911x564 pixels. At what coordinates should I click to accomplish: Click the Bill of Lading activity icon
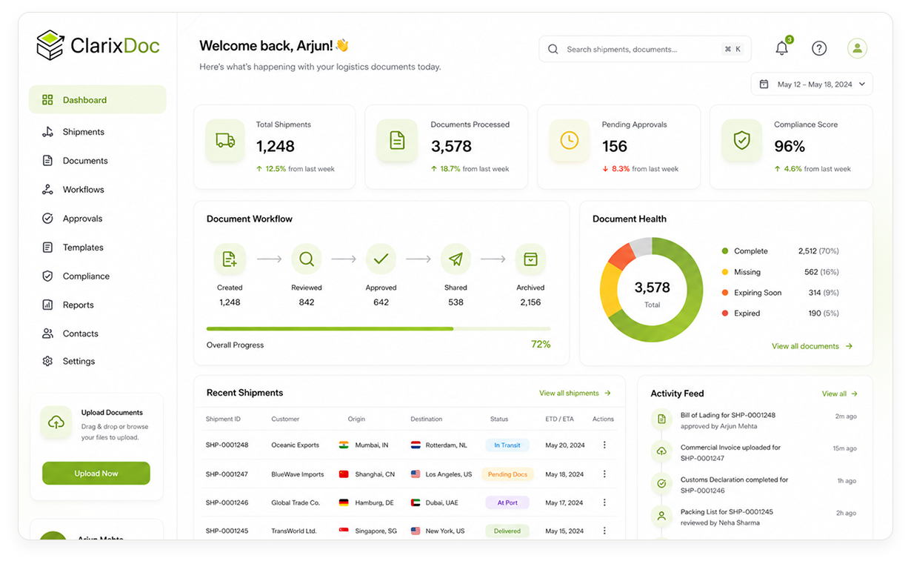(x=661, y=419)
